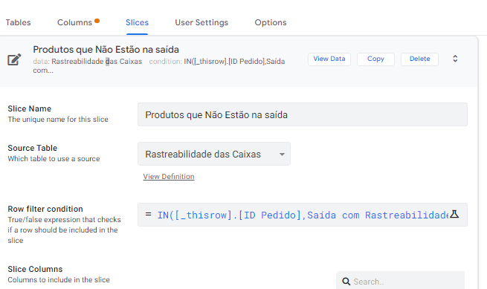Copy the slice with Copy button
This screenshot has height=289, width=487.
pos(375,59)
